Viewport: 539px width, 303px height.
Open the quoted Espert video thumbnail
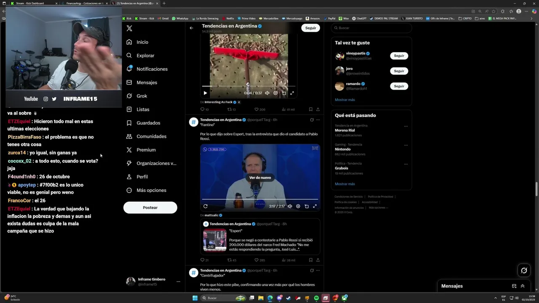pyautogui.click(x=215, y=240)
